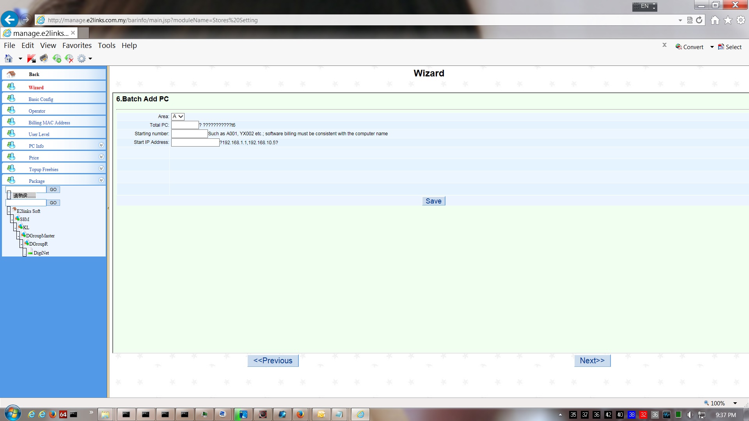
Task: Open the Area dropdown
Action: tap(177, 117)
